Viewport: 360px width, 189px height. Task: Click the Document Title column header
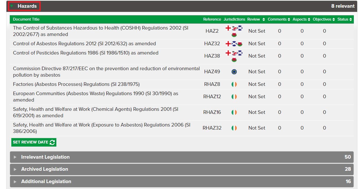[26, 19]
